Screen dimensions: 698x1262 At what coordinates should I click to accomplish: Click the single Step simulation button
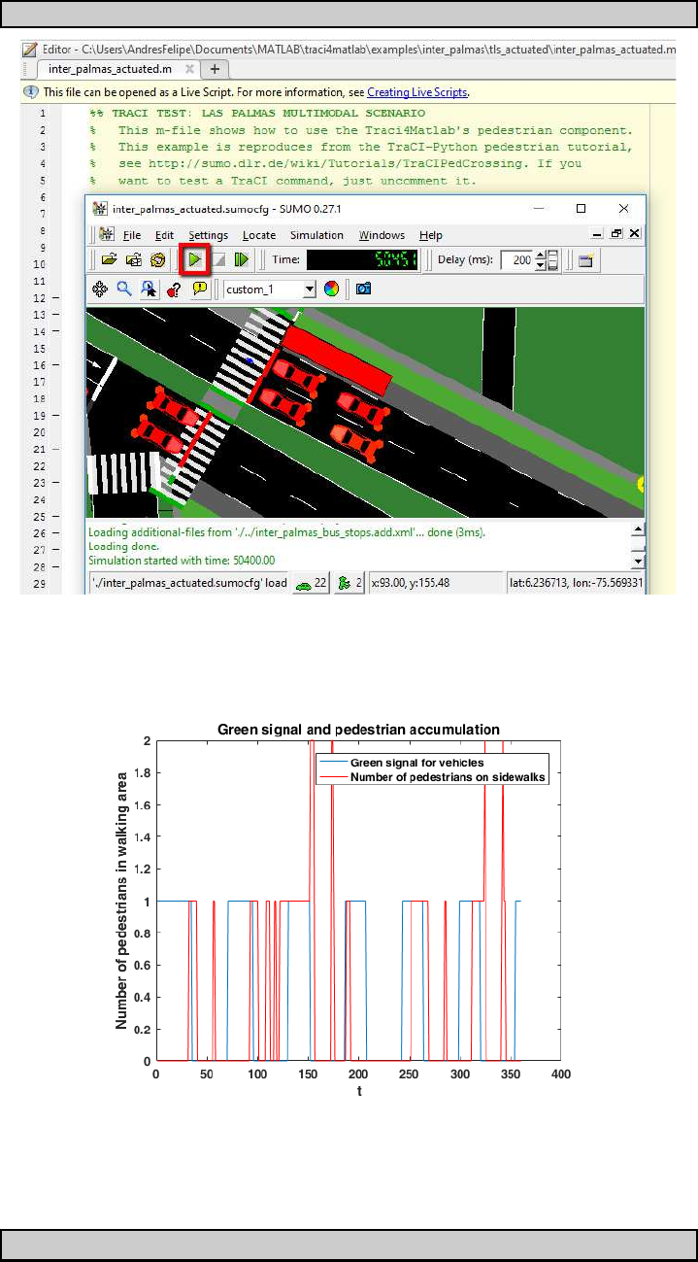(x=241, y=259)
